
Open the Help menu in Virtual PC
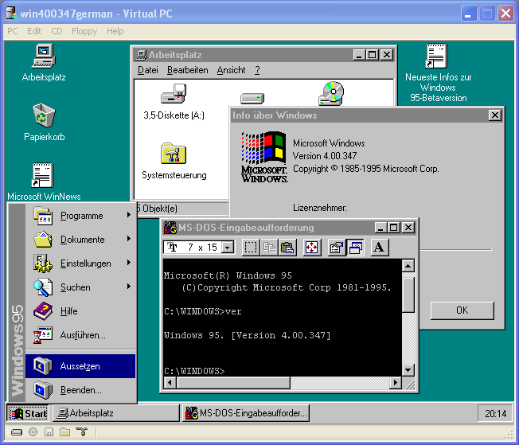point(115,31)
